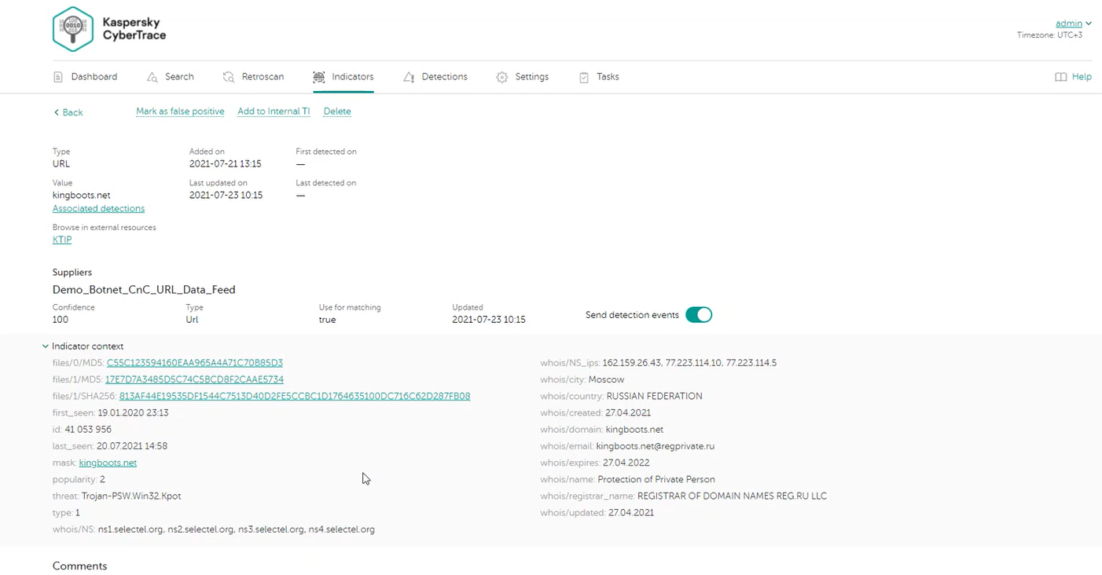Click the Detections alert icon
1102x575 pixels.
[x=409, y=77]
